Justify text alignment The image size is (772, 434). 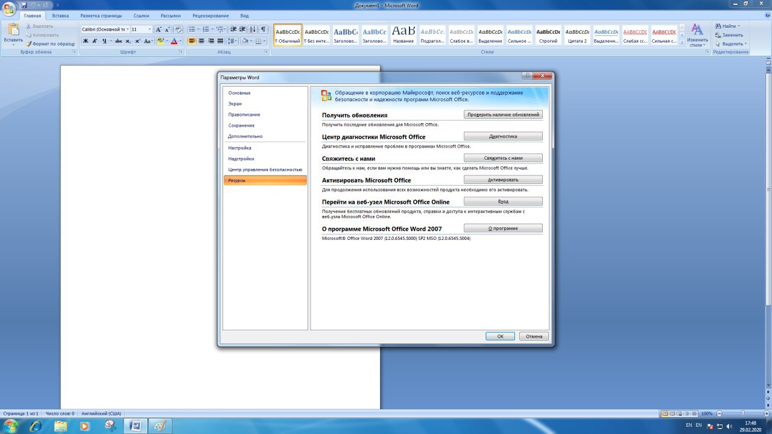[x=220, y=41]
